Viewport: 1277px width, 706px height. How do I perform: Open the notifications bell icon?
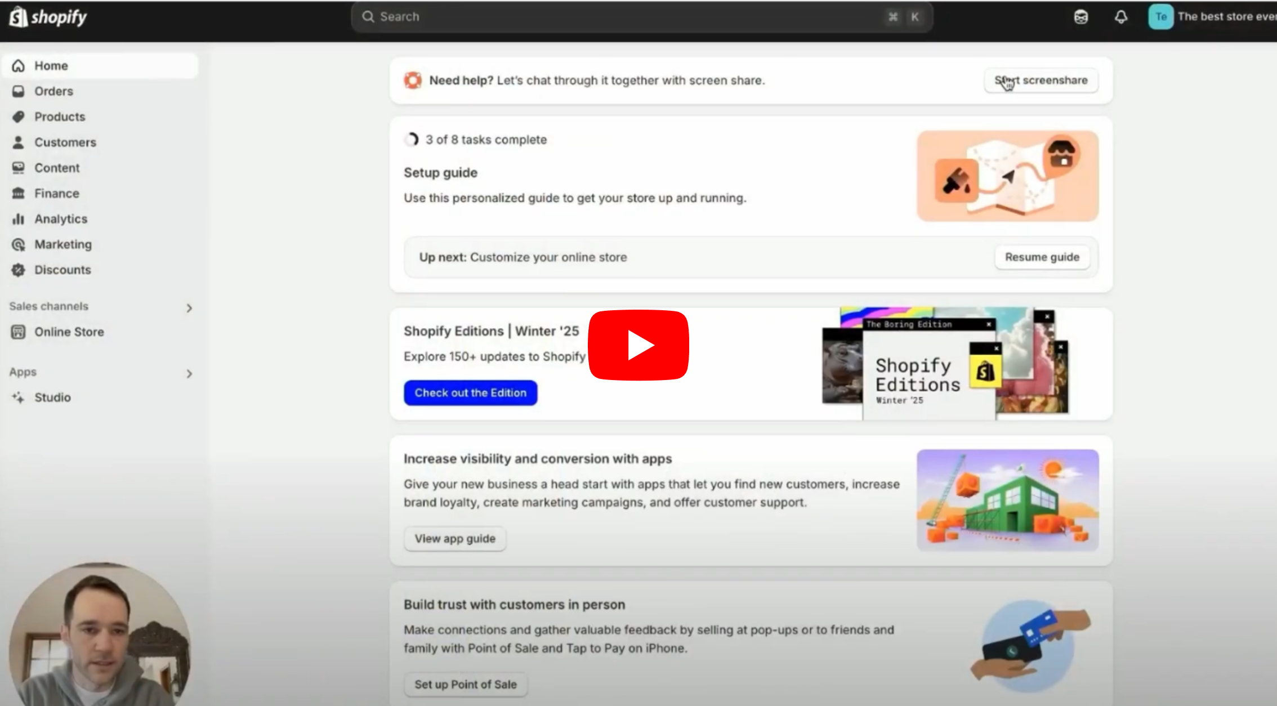point(1120,17)
